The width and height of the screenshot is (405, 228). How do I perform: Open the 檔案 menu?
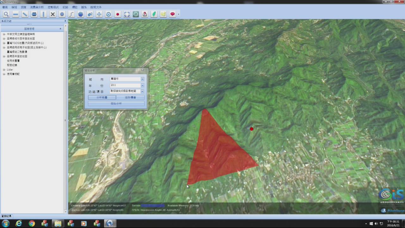(5, 7)
